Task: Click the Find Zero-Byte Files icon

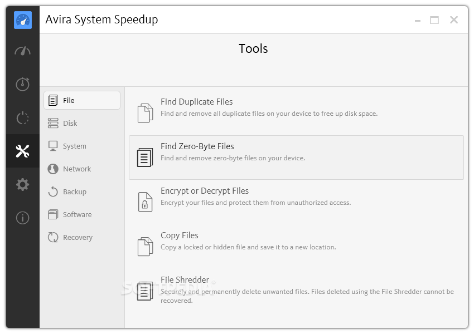Action: (x=145, y=157)
